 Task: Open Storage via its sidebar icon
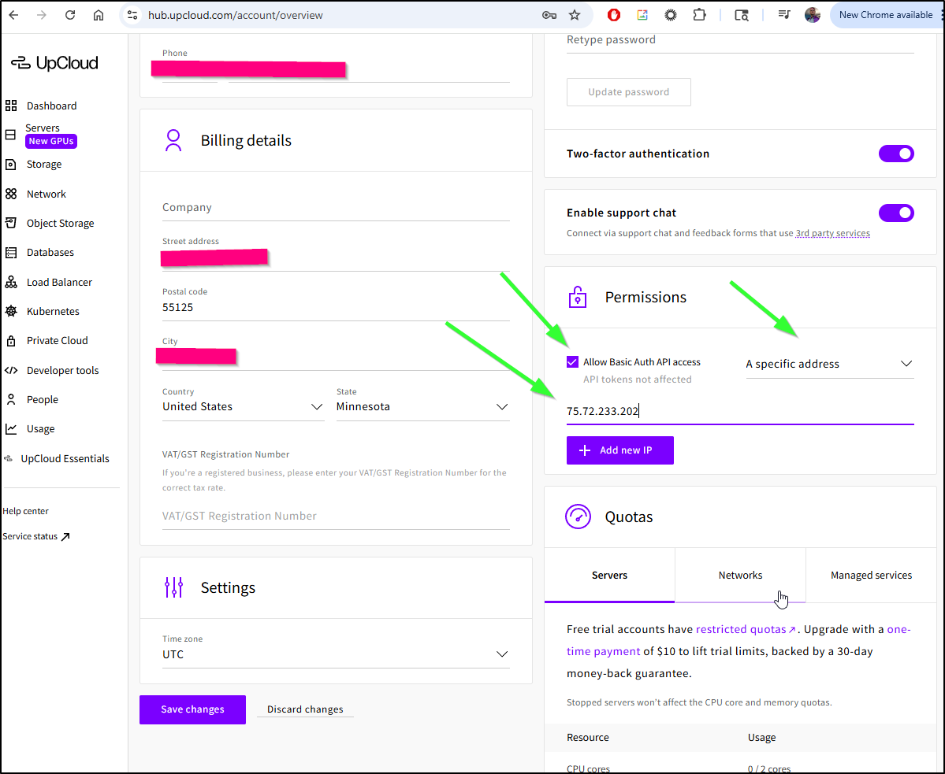click(x=11, y=165)
